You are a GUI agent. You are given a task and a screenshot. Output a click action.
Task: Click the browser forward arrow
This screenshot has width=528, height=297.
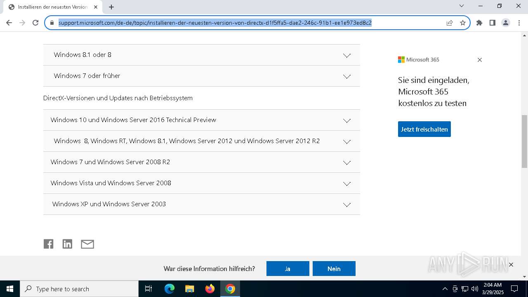(x=22, y=23)
